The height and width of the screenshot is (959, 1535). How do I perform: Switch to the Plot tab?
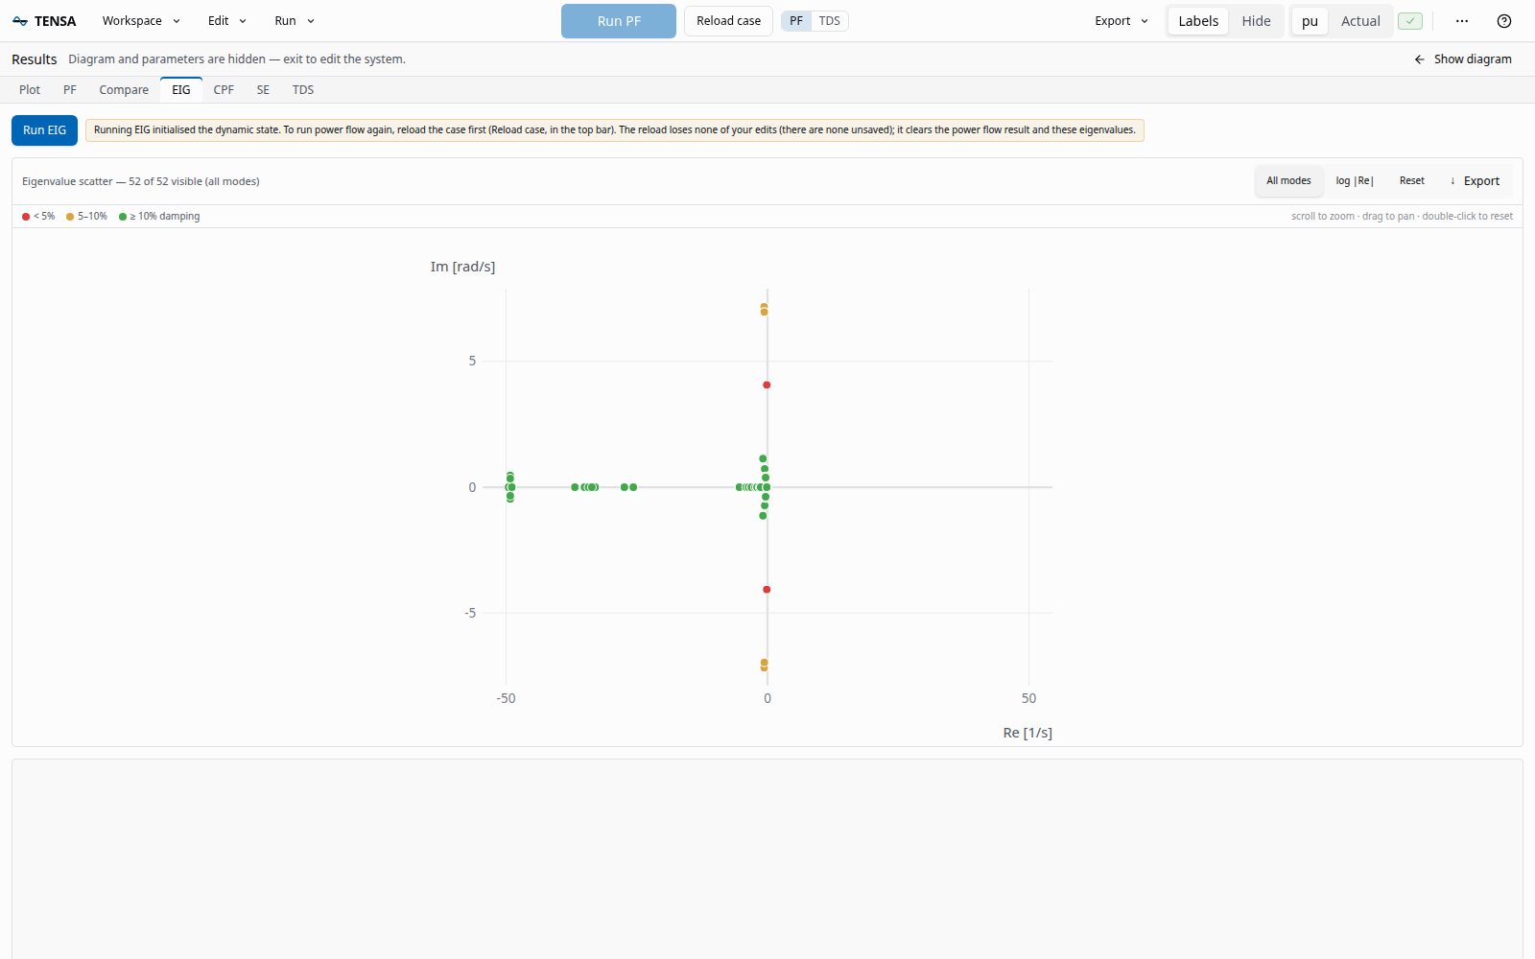pyautogui.click(x=30, y=90)
